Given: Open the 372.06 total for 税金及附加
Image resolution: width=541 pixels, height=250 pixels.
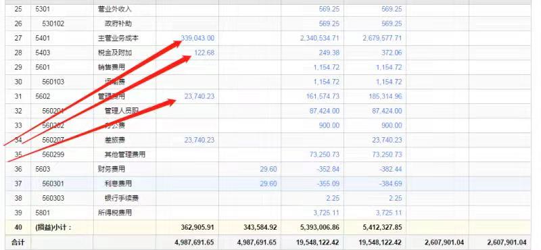Looking at the screenshot, I should coord(392,53).
